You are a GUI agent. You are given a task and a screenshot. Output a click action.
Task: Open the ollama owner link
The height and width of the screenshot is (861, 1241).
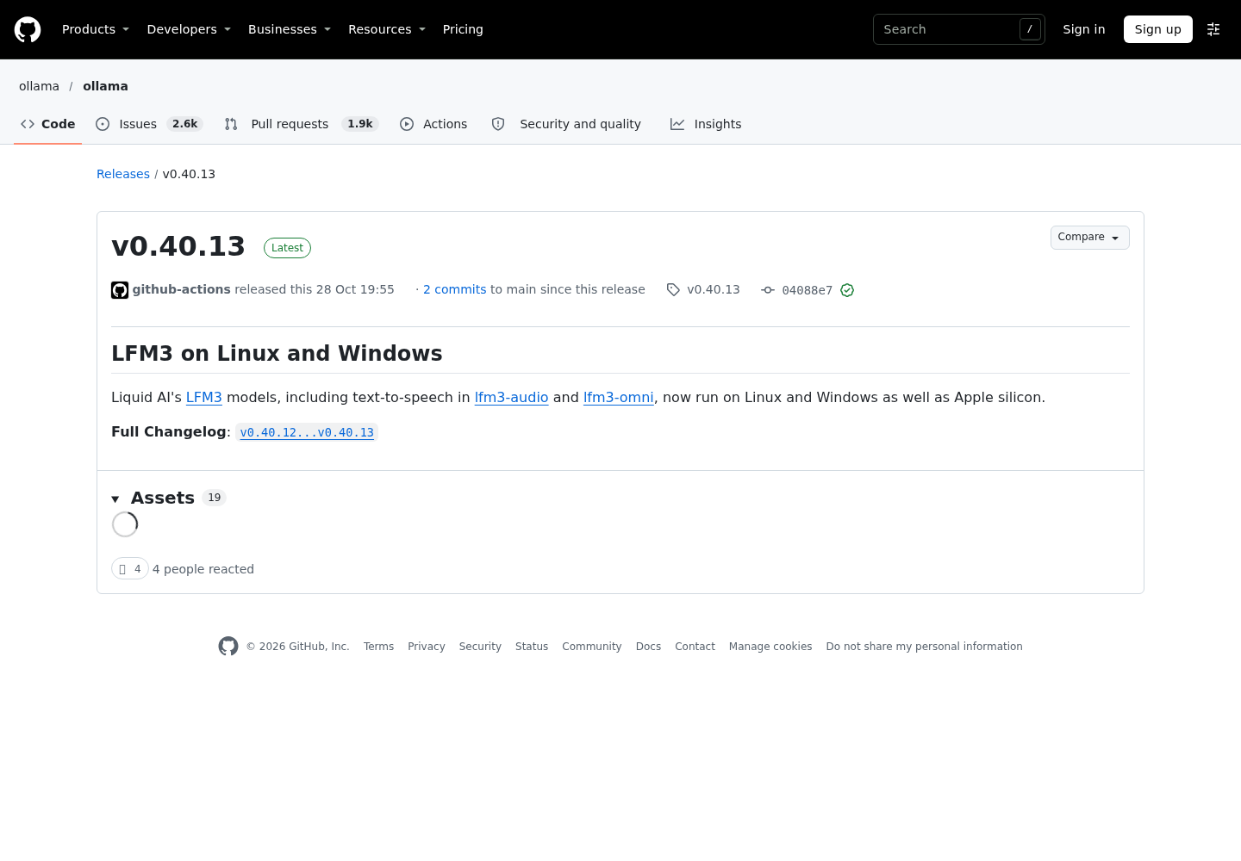tap(40, 86)
